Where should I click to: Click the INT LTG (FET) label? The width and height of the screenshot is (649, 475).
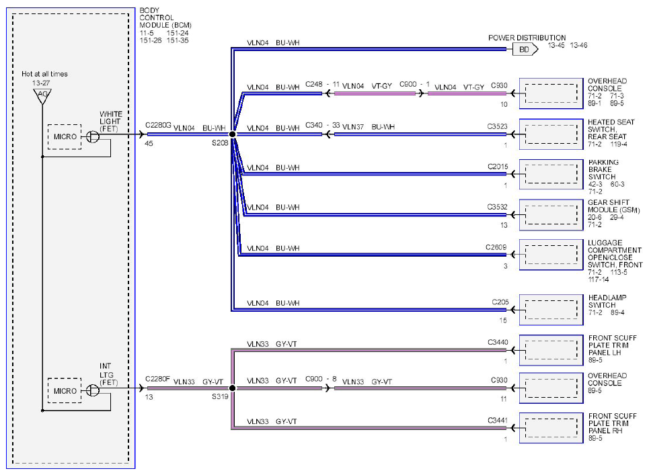click(x=108, y=374)
